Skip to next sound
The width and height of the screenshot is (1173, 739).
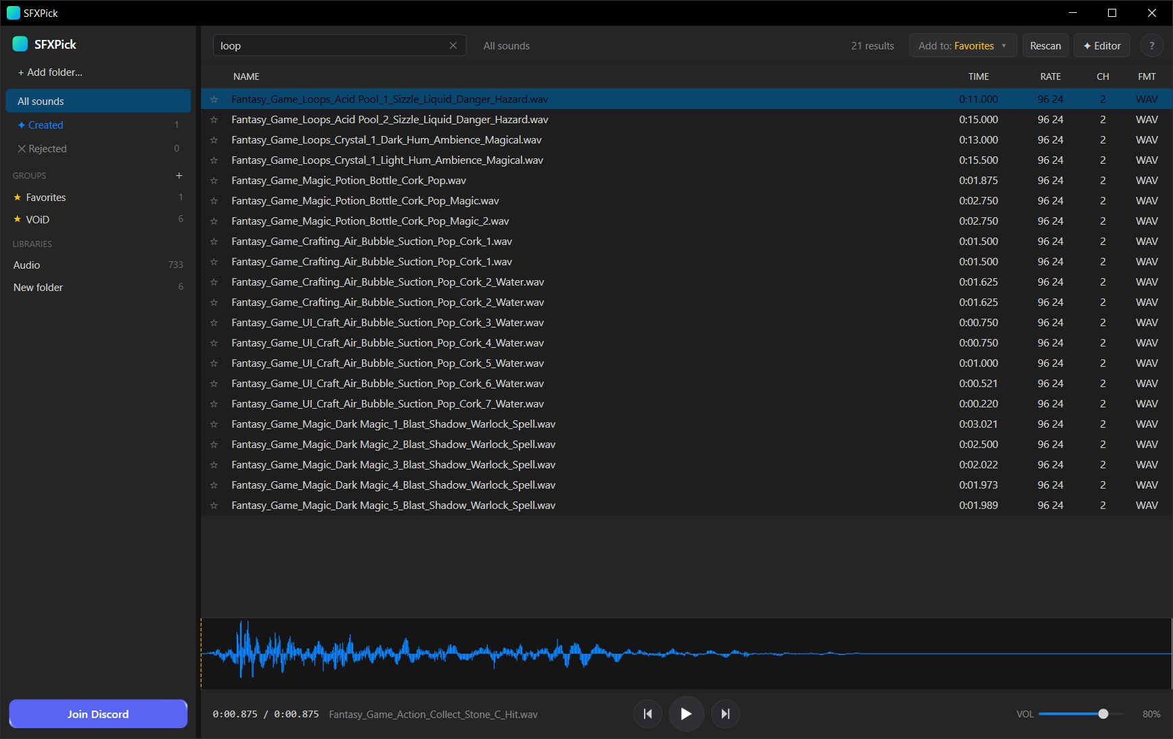point(725,714)
